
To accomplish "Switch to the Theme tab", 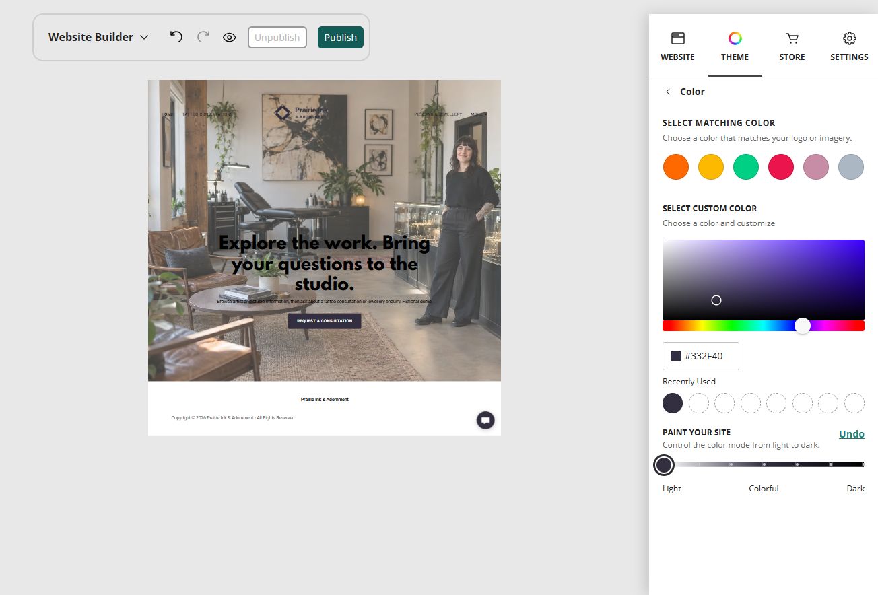I will point(735,46).
